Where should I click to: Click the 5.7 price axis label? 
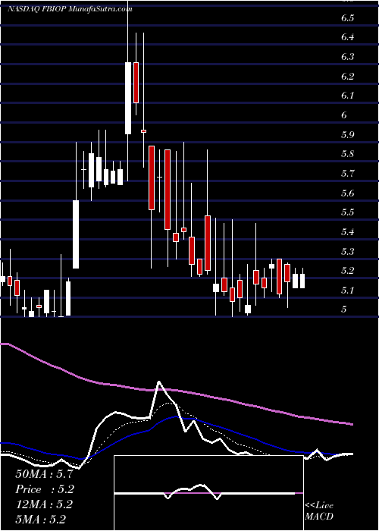pos(348,174)
